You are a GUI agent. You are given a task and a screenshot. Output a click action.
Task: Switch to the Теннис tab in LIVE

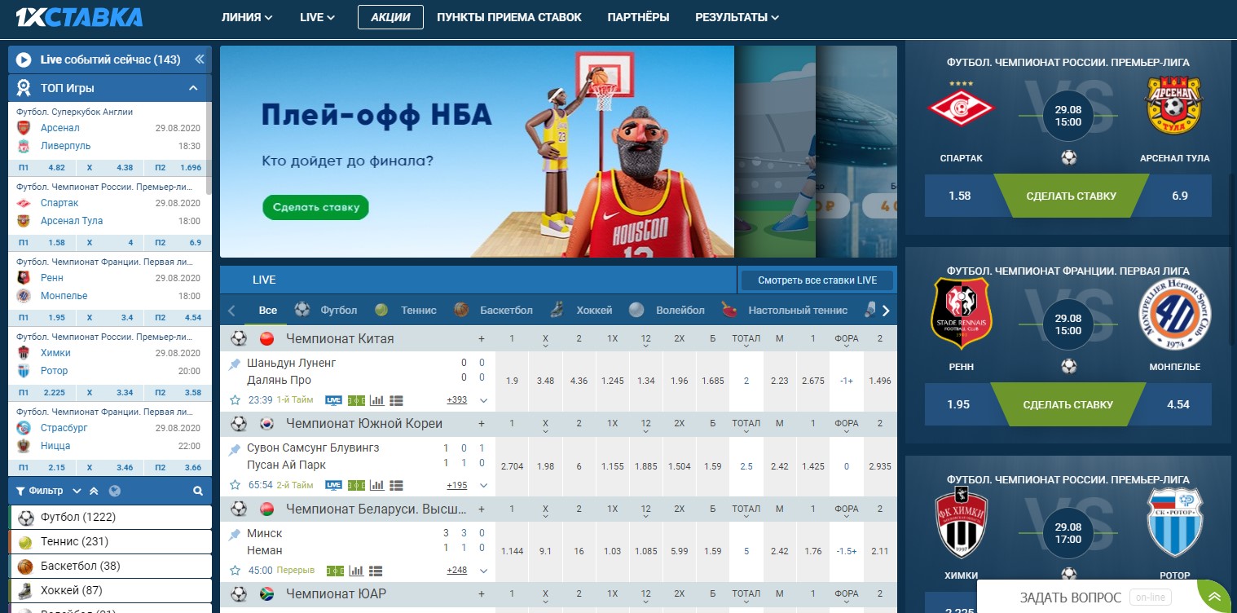coord(407,311)
